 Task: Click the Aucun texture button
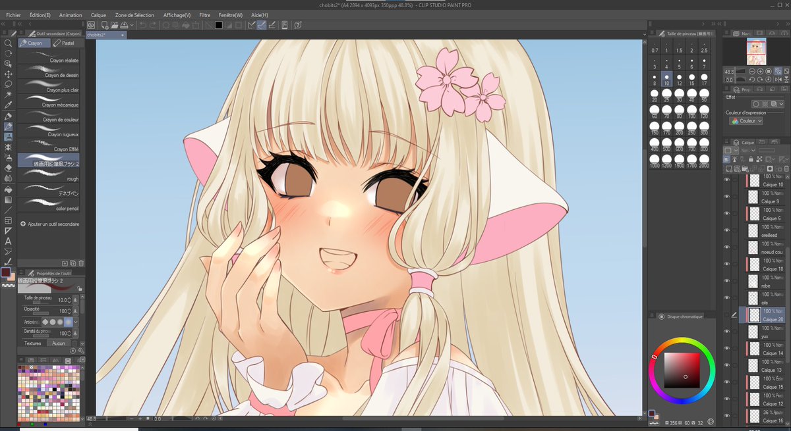pyautogui.click(x=59, y=343)
